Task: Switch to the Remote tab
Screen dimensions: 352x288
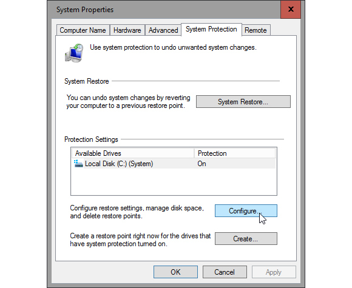Action: (x=256, y=30)
